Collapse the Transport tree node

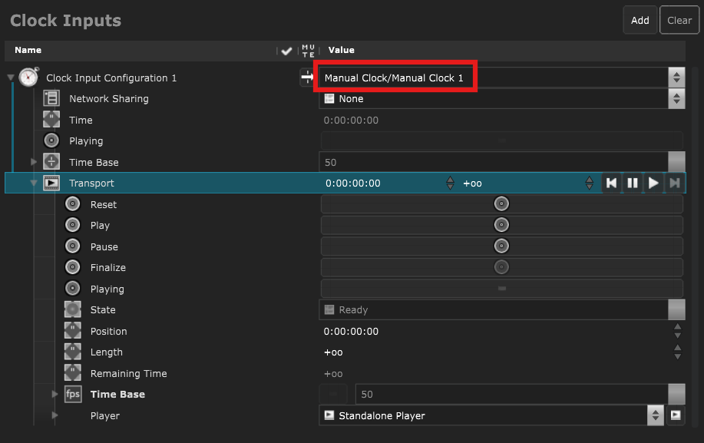[34, 183]
